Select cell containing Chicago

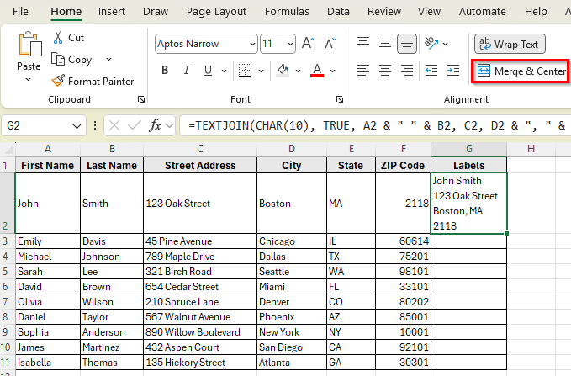tap(290, 241)
